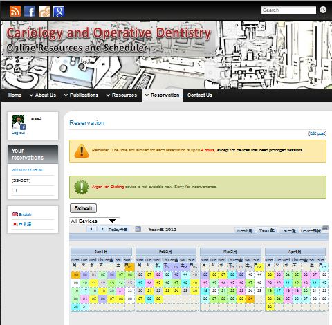This screenshot has height=325, width=332.
Task: Click the search magnifier button
Action: [x=323, y=10]
